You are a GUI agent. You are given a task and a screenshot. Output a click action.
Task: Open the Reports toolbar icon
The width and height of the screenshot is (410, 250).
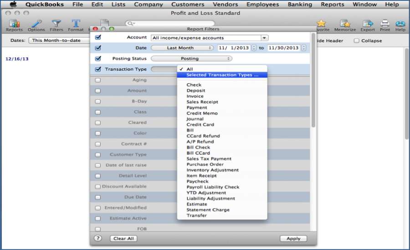(15, 26)
